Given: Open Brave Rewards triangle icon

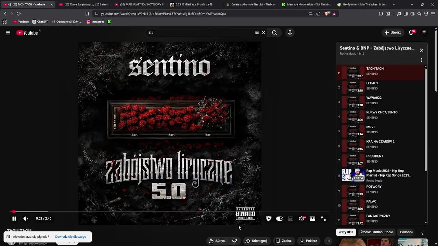Looking at the screenshot, I should [x=334, y=14].
